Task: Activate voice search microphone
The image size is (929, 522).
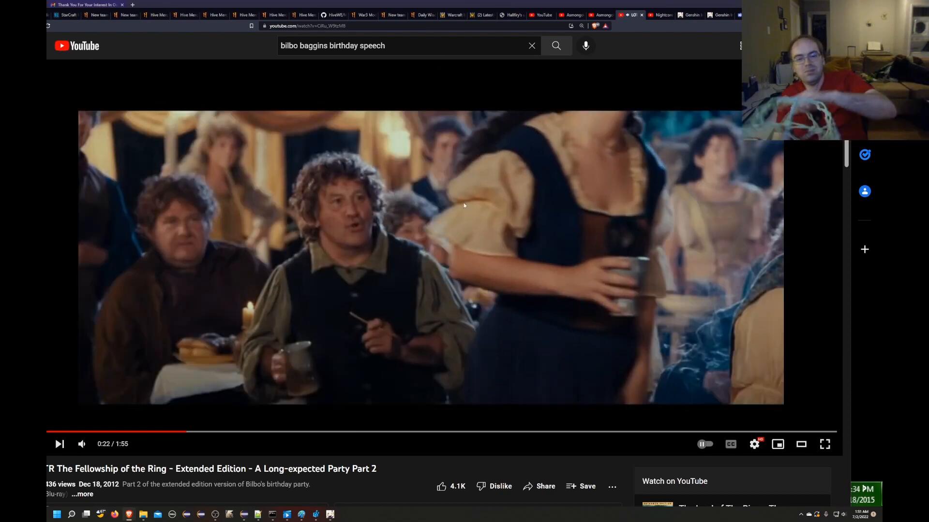Action: pyautogui.click(x=586, y=46)
